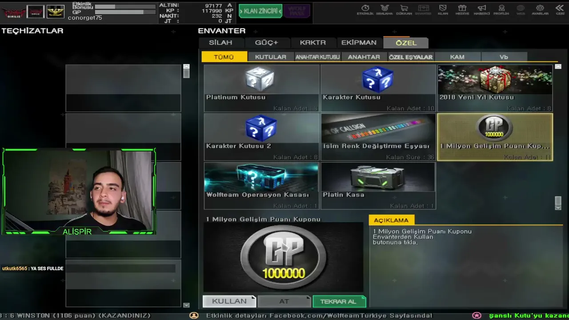The image size is (569, 320).
Task: Open the Hediye gift icon
Action: click(462, 10)
